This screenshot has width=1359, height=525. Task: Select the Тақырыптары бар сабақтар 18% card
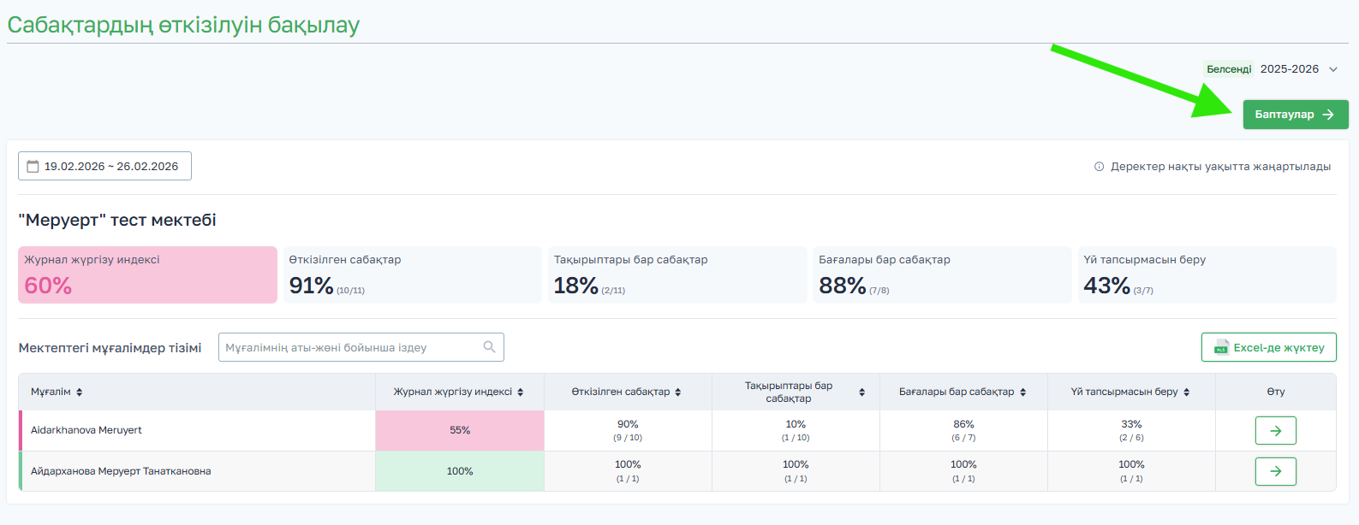[677, 275]
